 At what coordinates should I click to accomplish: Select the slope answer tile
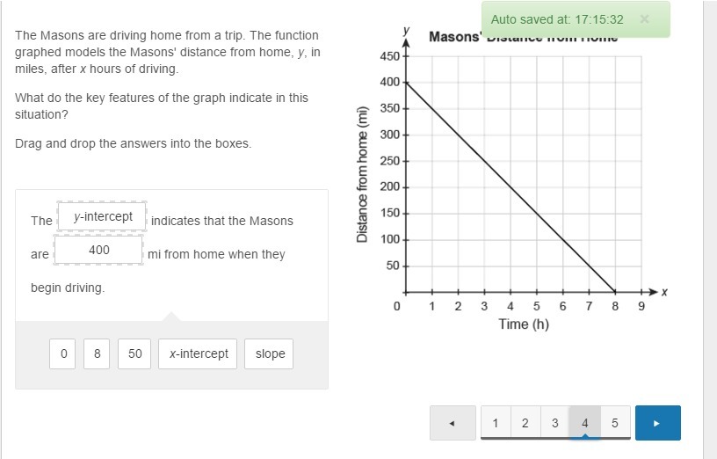click(x=270, y=353)
